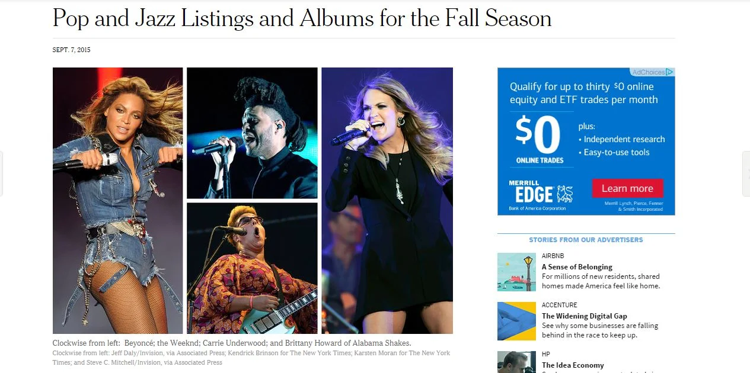Click the AdChoices icon on the ad
The width and height of the screenshot is (750, 373).
coord(669,72)
